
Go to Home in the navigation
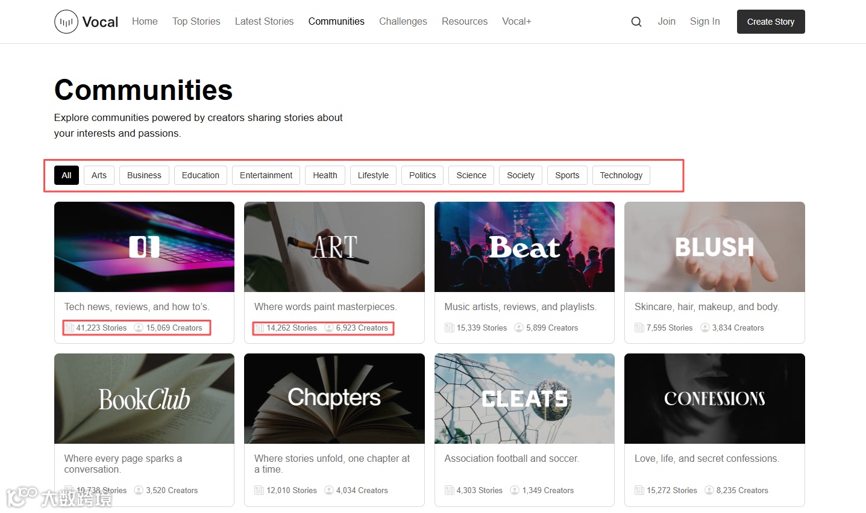point(145,22)
